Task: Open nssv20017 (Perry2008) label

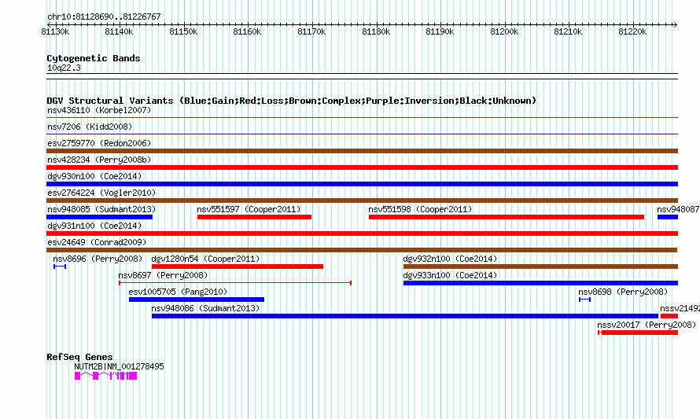Action: pyautogui.click(x=647, y=325)
